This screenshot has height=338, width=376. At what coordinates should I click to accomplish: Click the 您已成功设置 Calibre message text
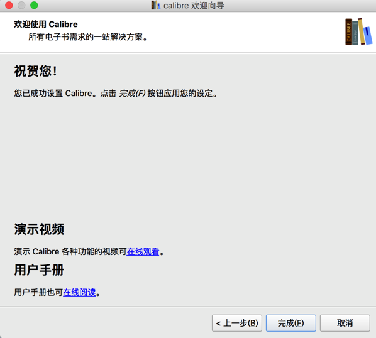click(x=116, y=93)
